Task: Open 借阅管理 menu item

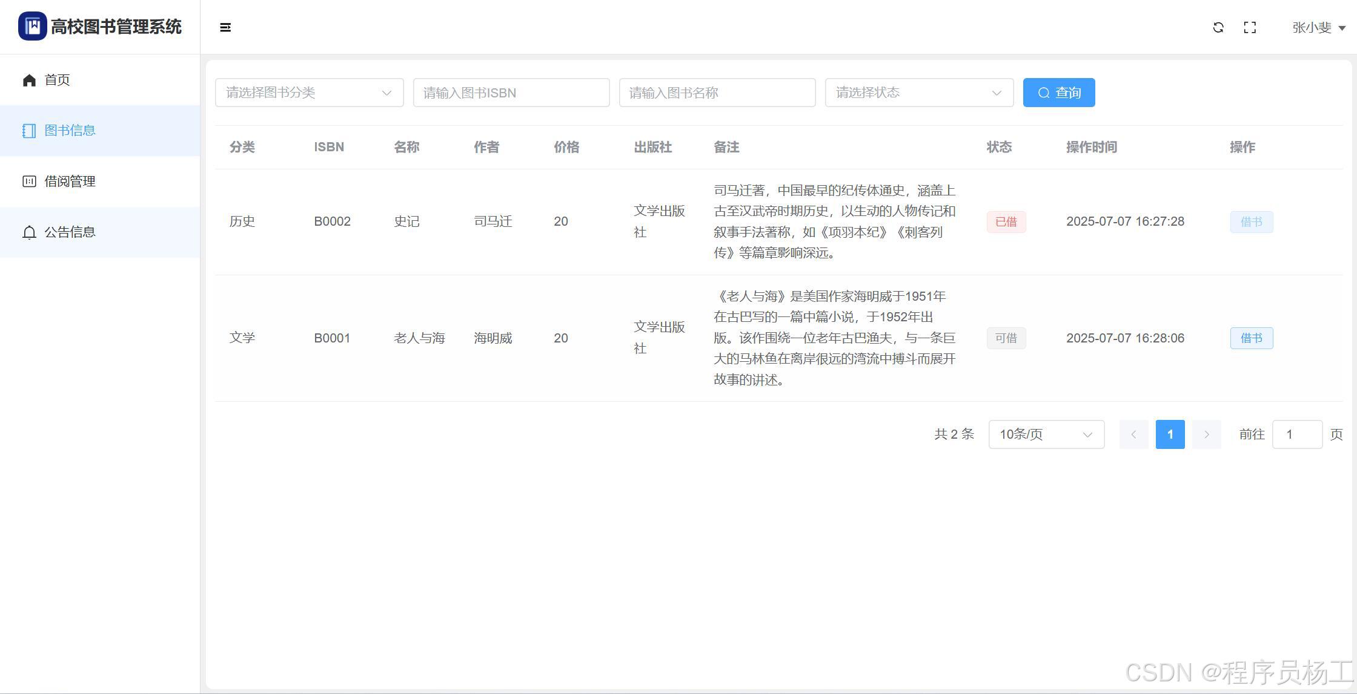Action: [x=70, y=182]
